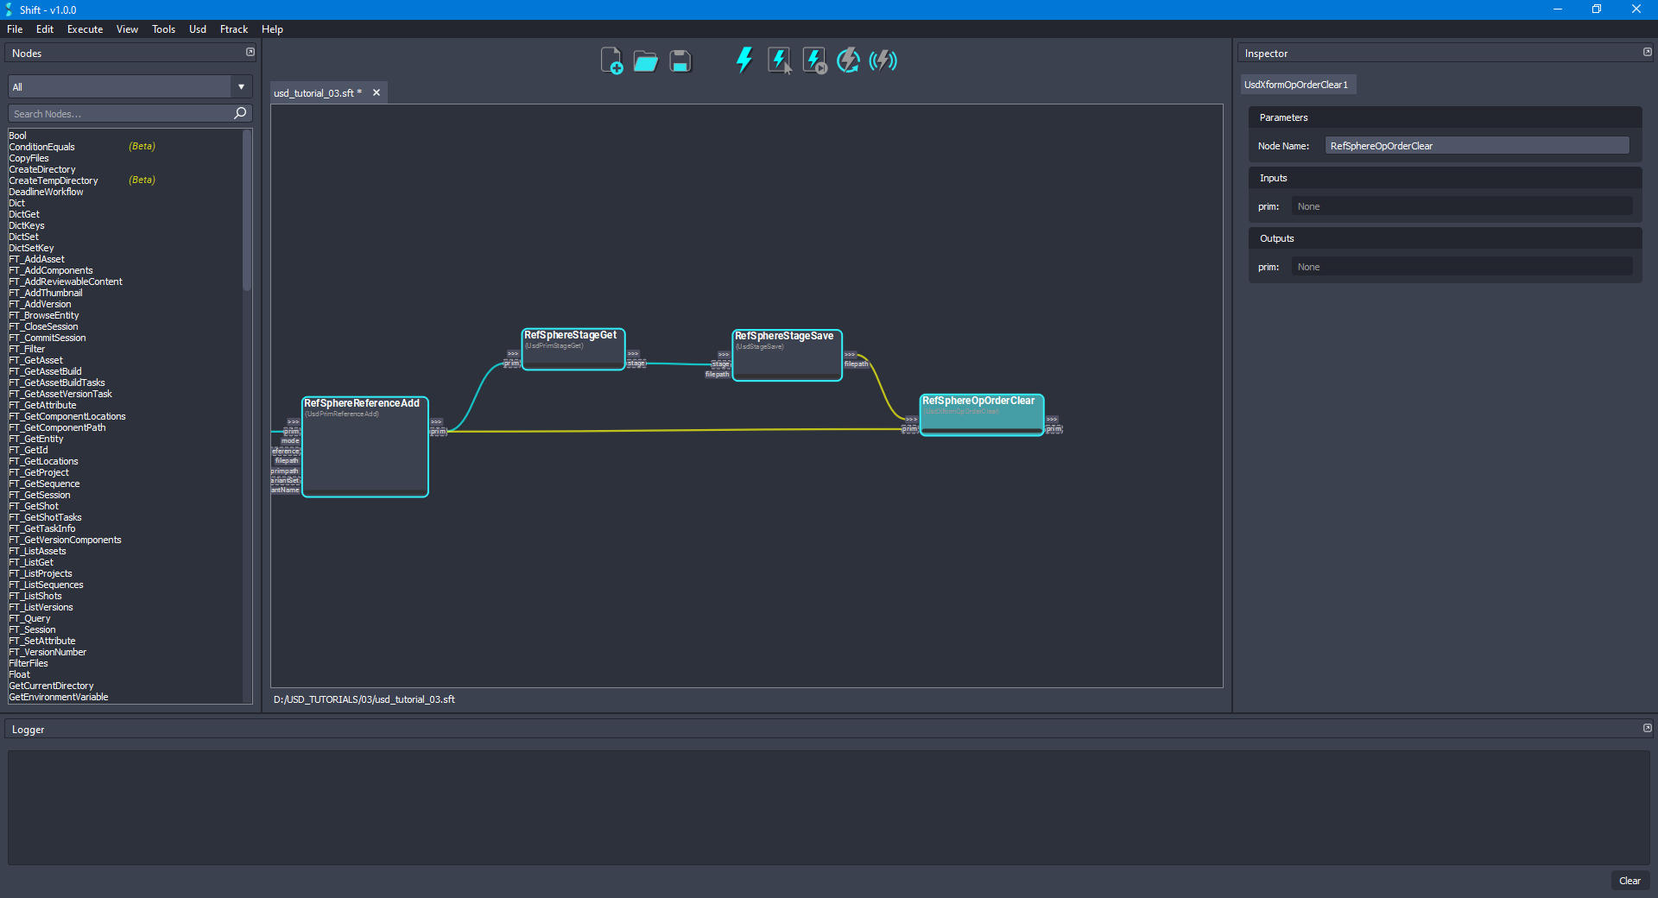Screen dimensions: 1658x898
Task: Select the RefSphereStageSave node
Action: tap(787, 354)
